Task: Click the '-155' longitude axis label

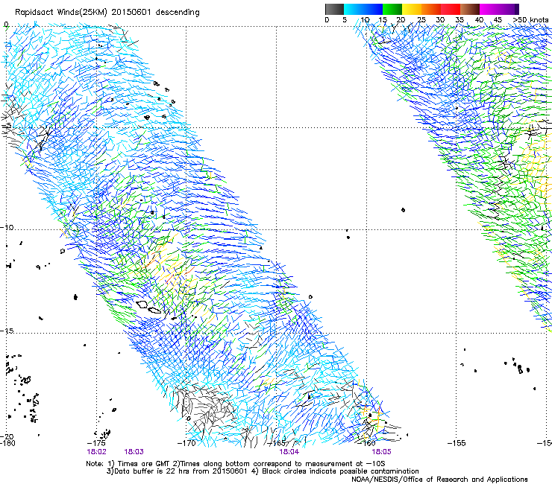Action: [x=457, y=443]
